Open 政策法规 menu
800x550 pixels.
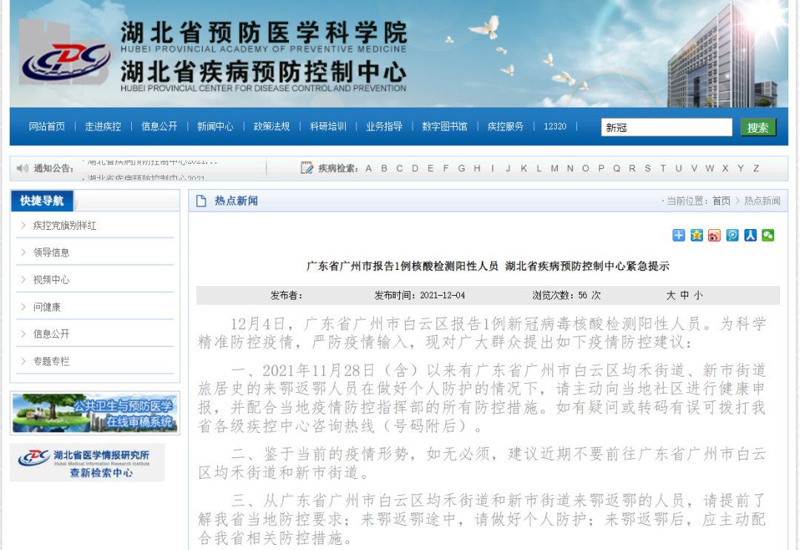pyautogui.click(x=271, y=126)
